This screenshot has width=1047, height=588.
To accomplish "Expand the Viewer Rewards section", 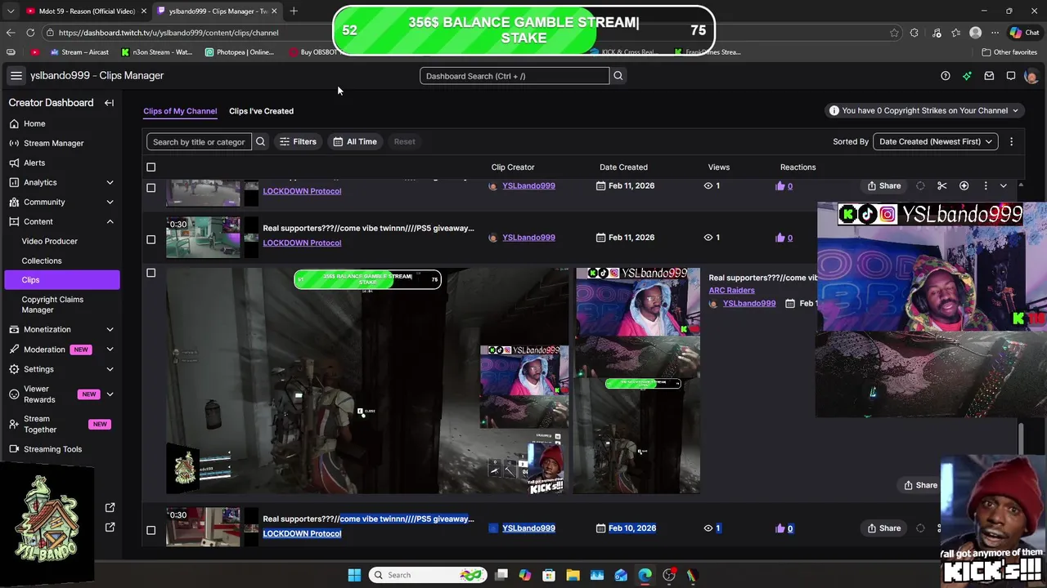I will (110, 394).
